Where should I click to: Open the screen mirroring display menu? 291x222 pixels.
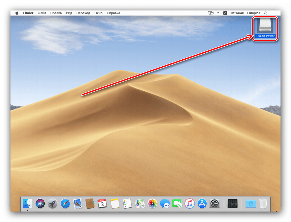[x=211, y=13]
